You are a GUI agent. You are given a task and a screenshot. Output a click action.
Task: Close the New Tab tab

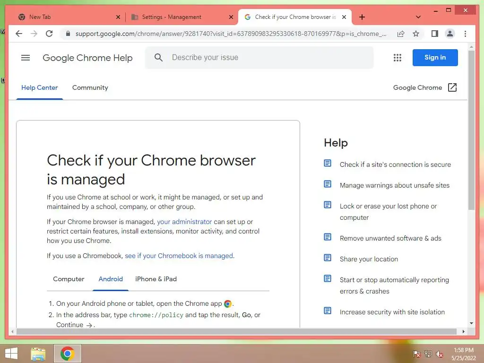tap(118, 17)
